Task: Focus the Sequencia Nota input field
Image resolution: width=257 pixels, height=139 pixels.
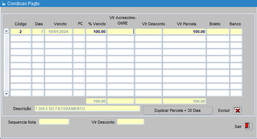Action: pyautogui.click(x=54, y=122)
